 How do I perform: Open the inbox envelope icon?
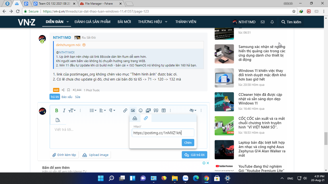263,22
